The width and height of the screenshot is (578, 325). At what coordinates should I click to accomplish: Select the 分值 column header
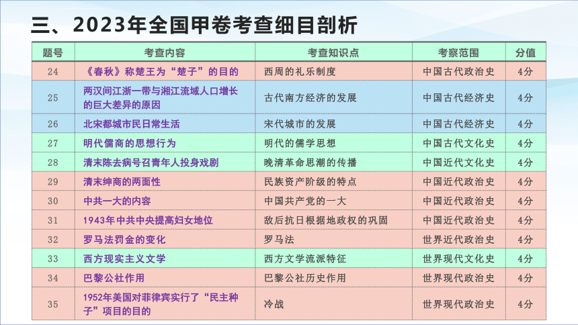click(526, 52)
